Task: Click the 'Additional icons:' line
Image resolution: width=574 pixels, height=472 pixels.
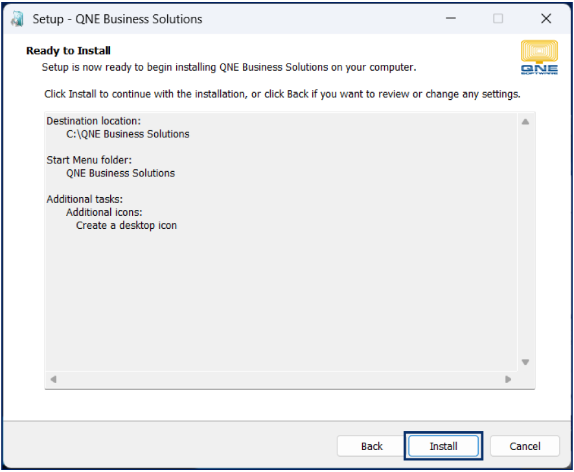Action: 104,212
